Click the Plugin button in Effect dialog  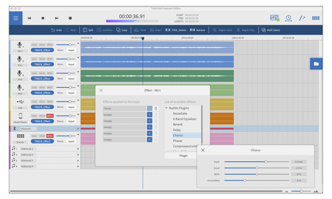(x=183, y=155)
